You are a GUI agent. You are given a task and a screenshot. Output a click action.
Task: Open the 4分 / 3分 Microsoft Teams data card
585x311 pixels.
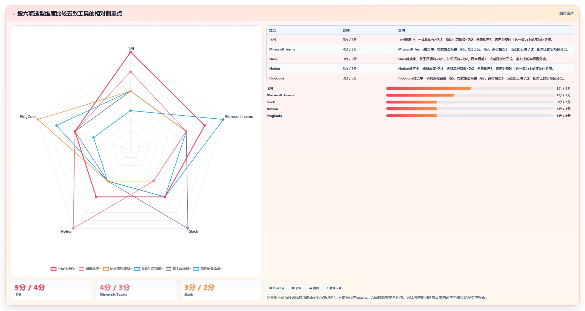136,290
